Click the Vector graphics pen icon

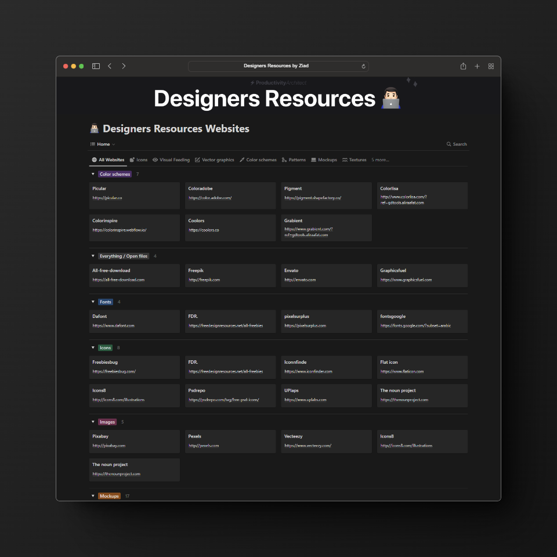(x=197, y=160)
